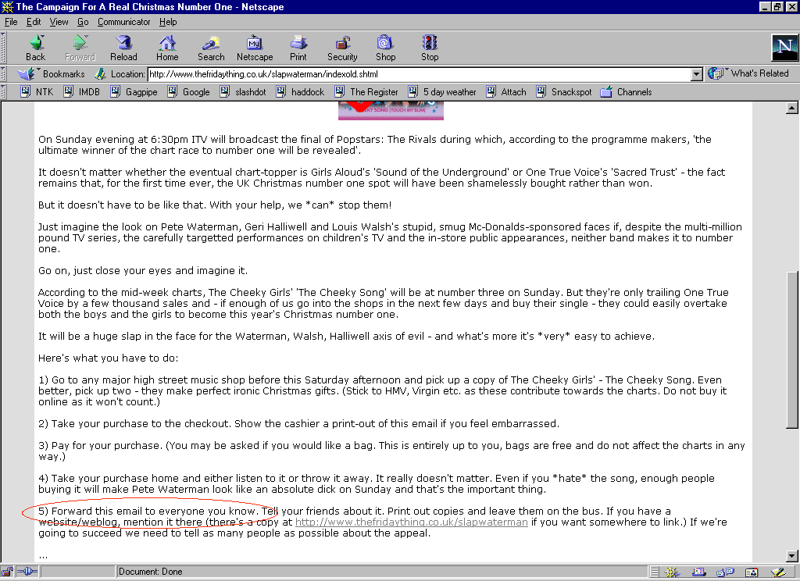This screenshot has height=581, width=800.
Task: Open the IMDB bookmark
Action: [81, 92]
